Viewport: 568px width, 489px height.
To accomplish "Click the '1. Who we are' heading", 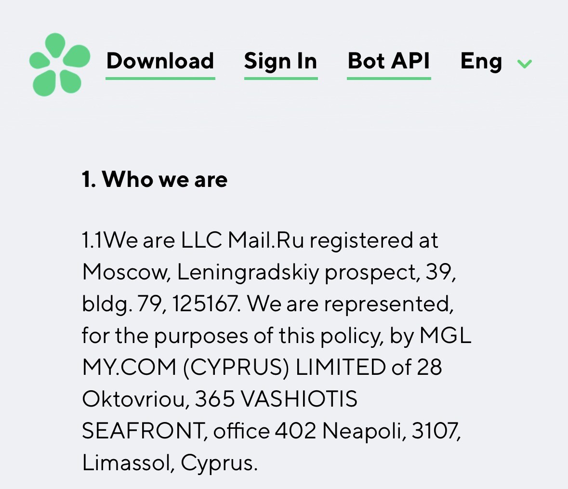I will [x=155, y=179].
